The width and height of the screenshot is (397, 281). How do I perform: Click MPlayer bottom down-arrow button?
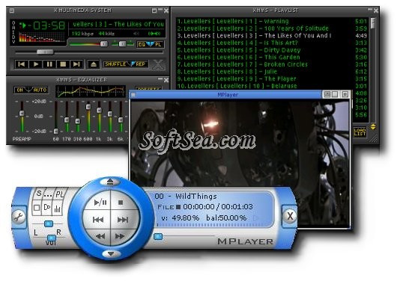[111, 253]
